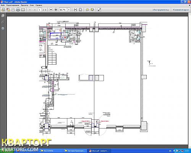Click the system clock in the tray
Image resolution: width=191 pixels, height=153 pixels.
click(187, 151)
